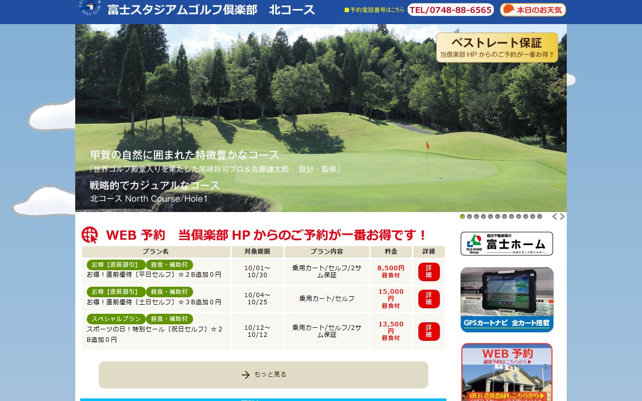Click plan name お得！直前優待〔土日セルフ〕
The height and width of the screenshot is (401, 642).
click(x=154, y=302)
